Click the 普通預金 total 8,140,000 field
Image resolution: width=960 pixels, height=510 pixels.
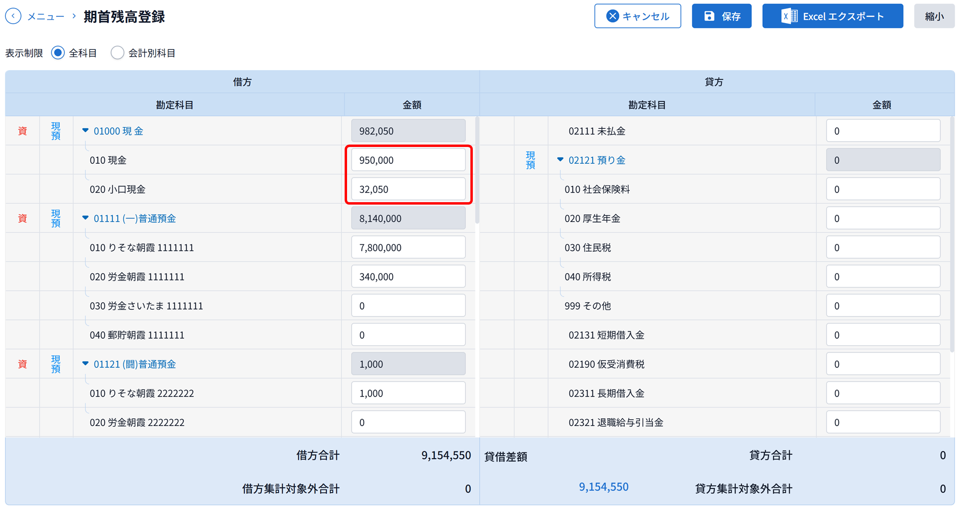point(408,218)
